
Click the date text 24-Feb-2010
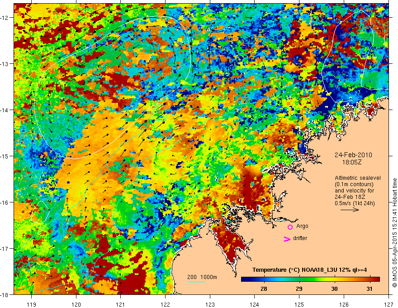(353, 155)
